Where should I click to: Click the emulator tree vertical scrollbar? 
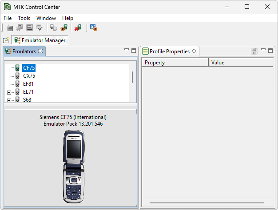132,77
